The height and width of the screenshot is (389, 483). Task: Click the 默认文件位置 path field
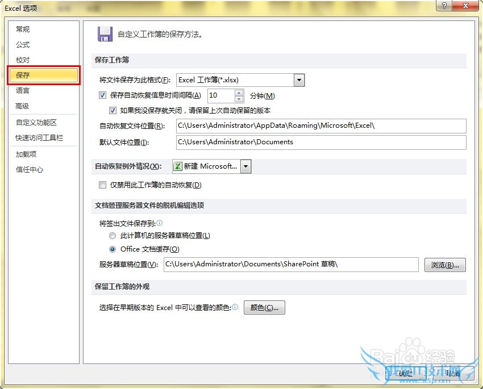[x=321, y=142]
